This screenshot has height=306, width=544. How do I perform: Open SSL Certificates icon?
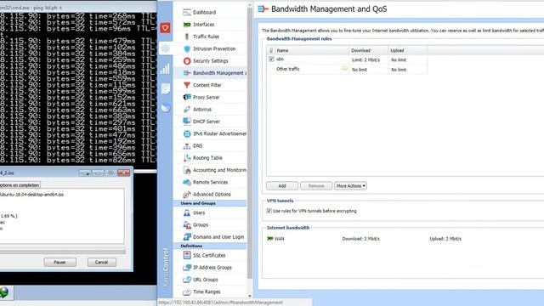pyautogui.click(x=187, y=255)
